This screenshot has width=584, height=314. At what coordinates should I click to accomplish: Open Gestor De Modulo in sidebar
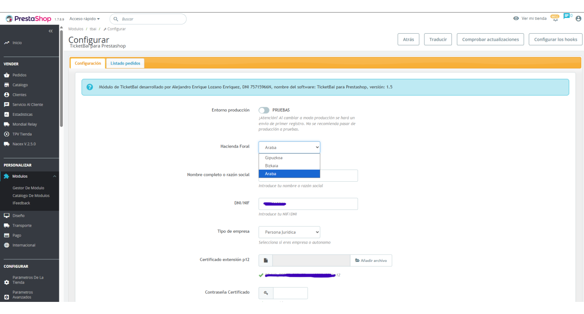tap(28, 188)
